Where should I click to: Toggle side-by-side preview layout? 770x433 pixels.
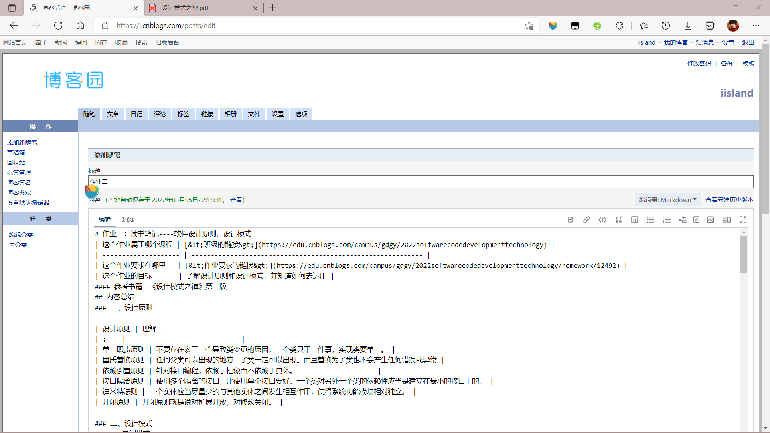click(727, 220)
